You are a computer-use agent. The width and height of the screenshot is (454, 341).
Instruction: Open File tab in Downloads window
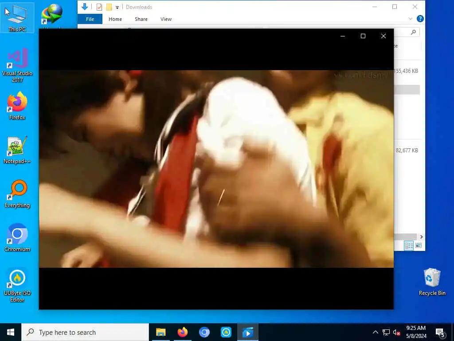[90, 19]
